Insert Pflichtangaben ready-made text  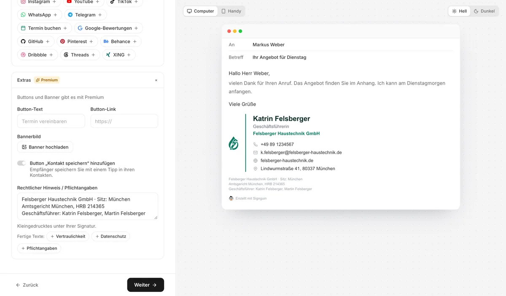pos(39,248)
